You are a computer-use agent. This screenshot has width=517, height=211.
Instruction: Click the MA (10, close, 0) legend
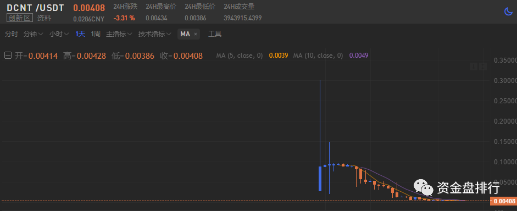[318, 55]
